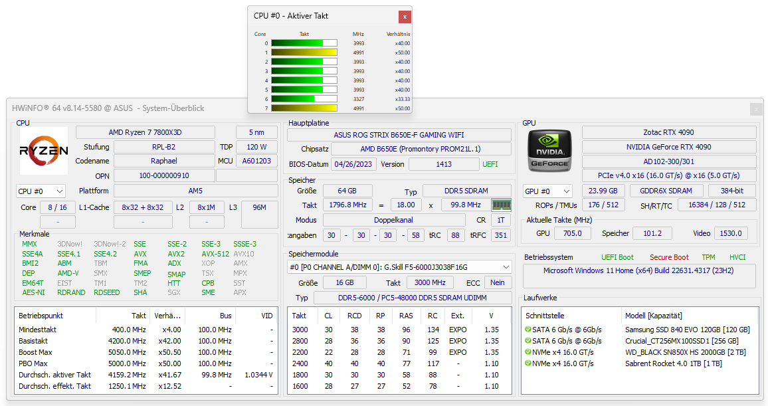Click the ECC Nein field
The height and width of the screenshot is (406, 768).
(498, 282)
